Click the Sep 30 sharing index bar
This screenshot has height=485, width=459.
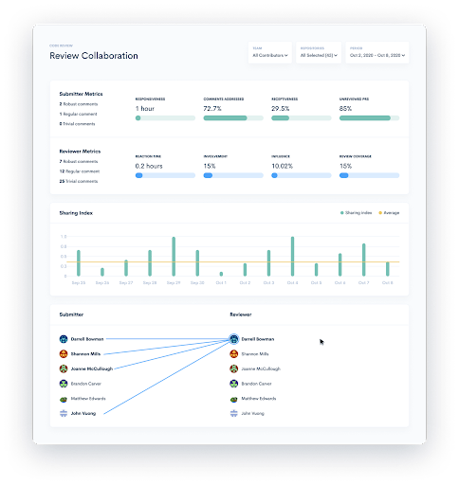tap(197, 263)
